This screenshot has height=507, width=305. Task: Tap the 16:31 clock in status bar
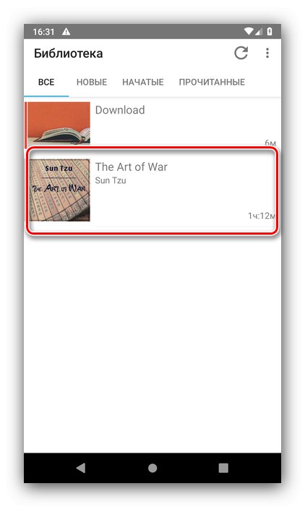(43, 32)
